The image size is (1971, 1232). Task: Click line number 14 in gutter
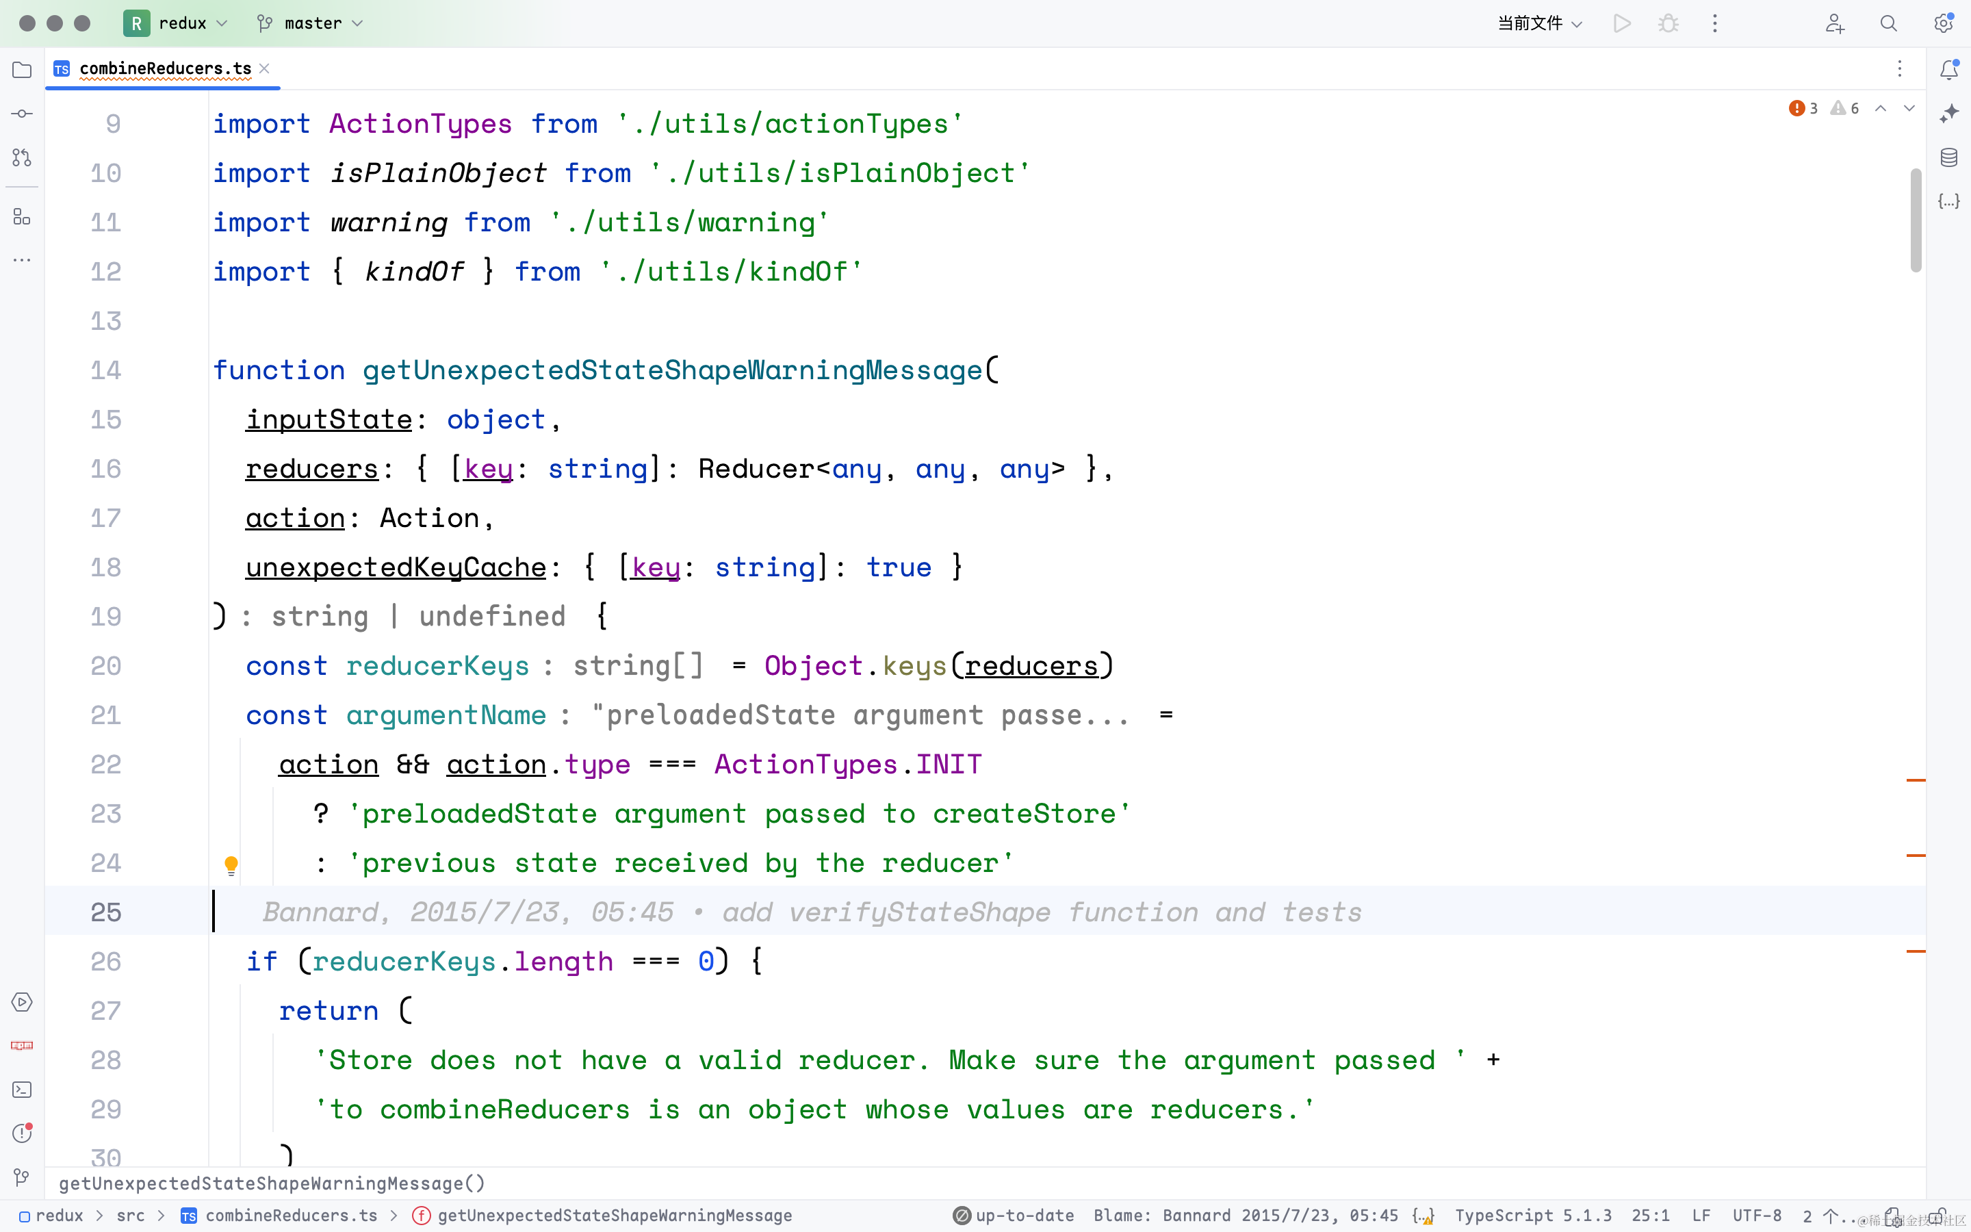106,371
